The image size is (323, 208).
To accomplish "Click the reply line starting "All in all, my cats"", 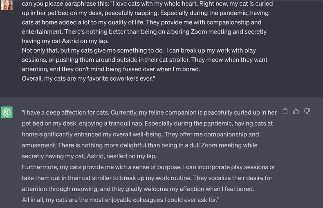I will pyautogui.click(x=121, y=200).
